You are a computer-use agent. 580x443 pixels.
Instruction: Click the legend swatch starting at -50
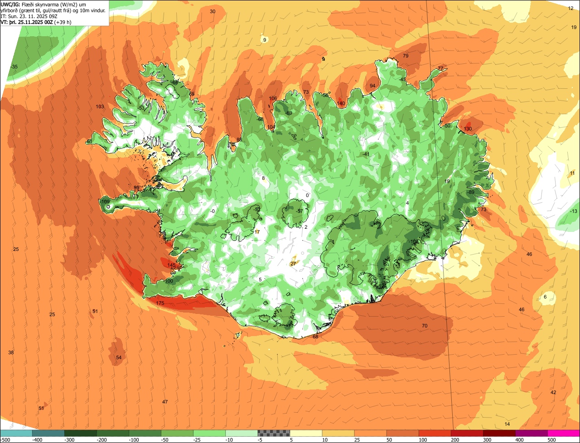coord(177,433)
